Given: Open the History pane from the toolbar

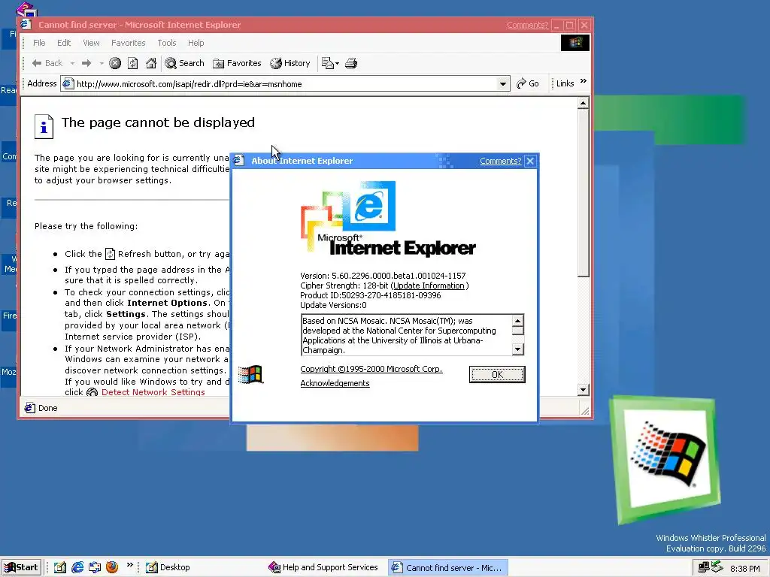Looking at the screenshot, I should (290, 63).
